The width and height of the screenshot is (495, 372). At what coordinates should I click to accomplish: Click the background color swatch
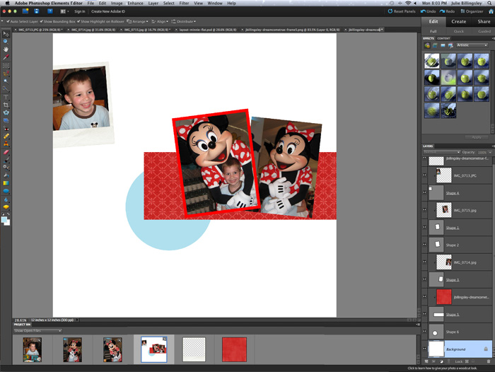8,223
